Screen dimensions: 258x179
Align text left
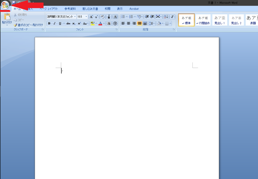pyautogui.click(x=123, y=23)
